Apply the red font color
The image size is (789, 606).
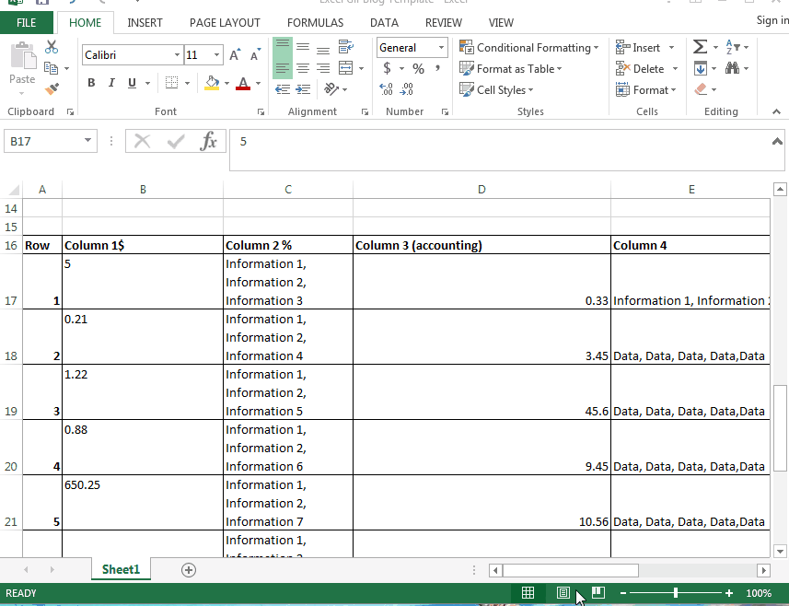coord(243,83)
